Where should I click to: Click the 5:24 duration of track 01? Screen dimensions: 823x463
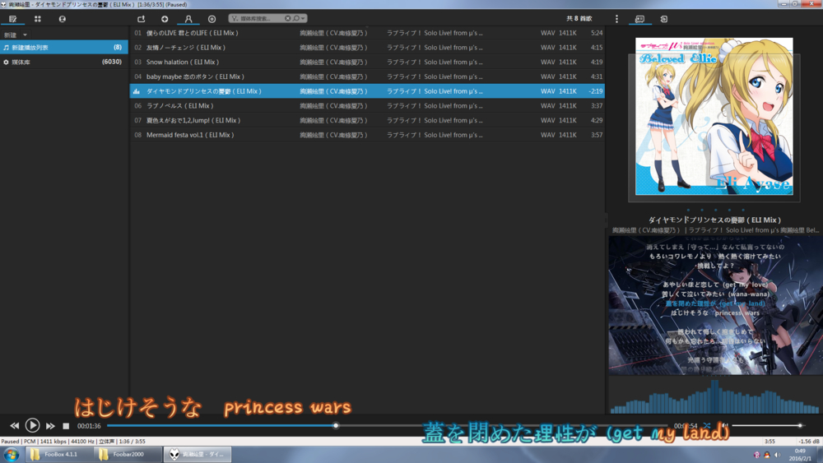point(596,33)
